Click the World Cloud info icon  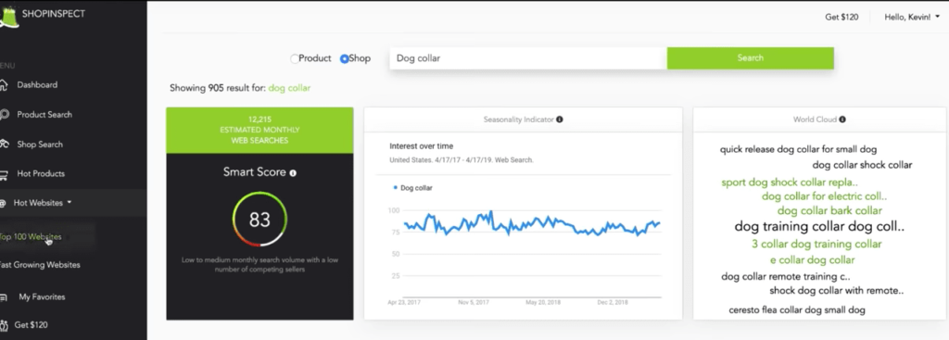841,120
